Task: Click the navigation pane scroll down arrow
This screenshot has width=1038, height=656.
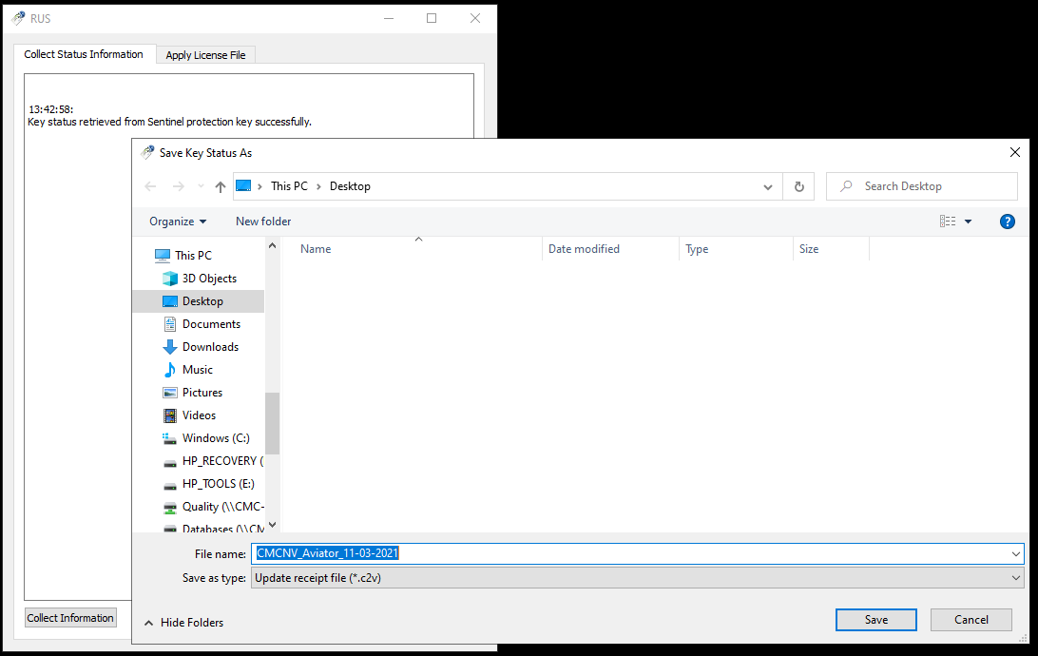Action: click(272, 525)
